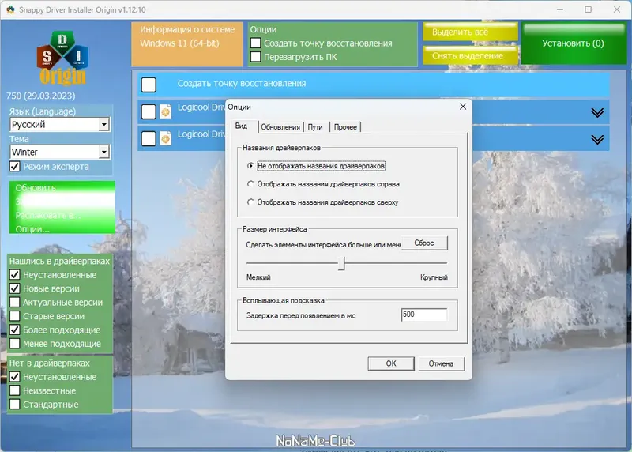Click the Обновить menu entry
The height and width of the screenshot is (452, 632).
[36, 188]
